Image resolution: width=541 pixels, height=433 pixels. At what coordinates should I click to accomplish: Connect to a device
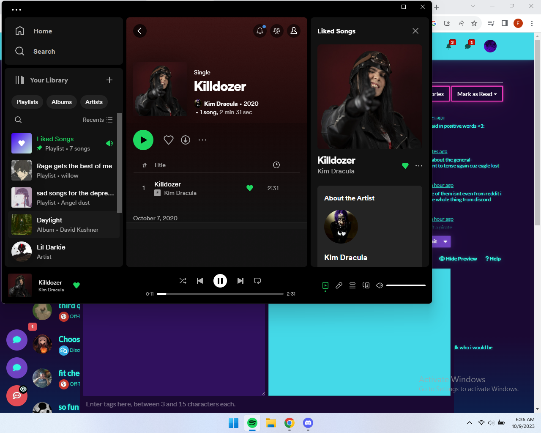tap(366, 285)
